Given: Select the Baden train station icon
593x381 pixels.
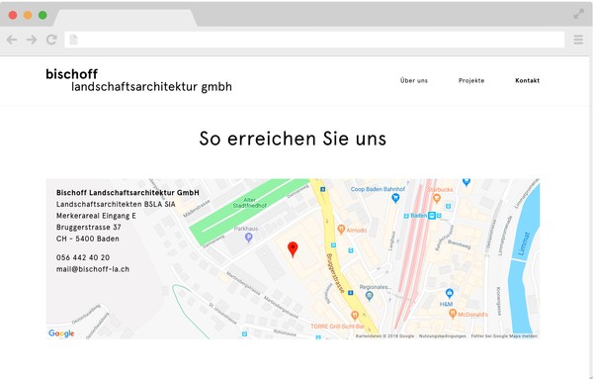Looking at the screenshot, I should click(432, 216).
